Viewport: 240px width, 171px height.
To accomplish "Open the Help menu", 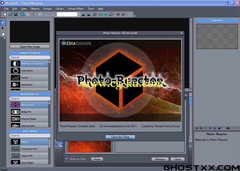I will point(101,9).
